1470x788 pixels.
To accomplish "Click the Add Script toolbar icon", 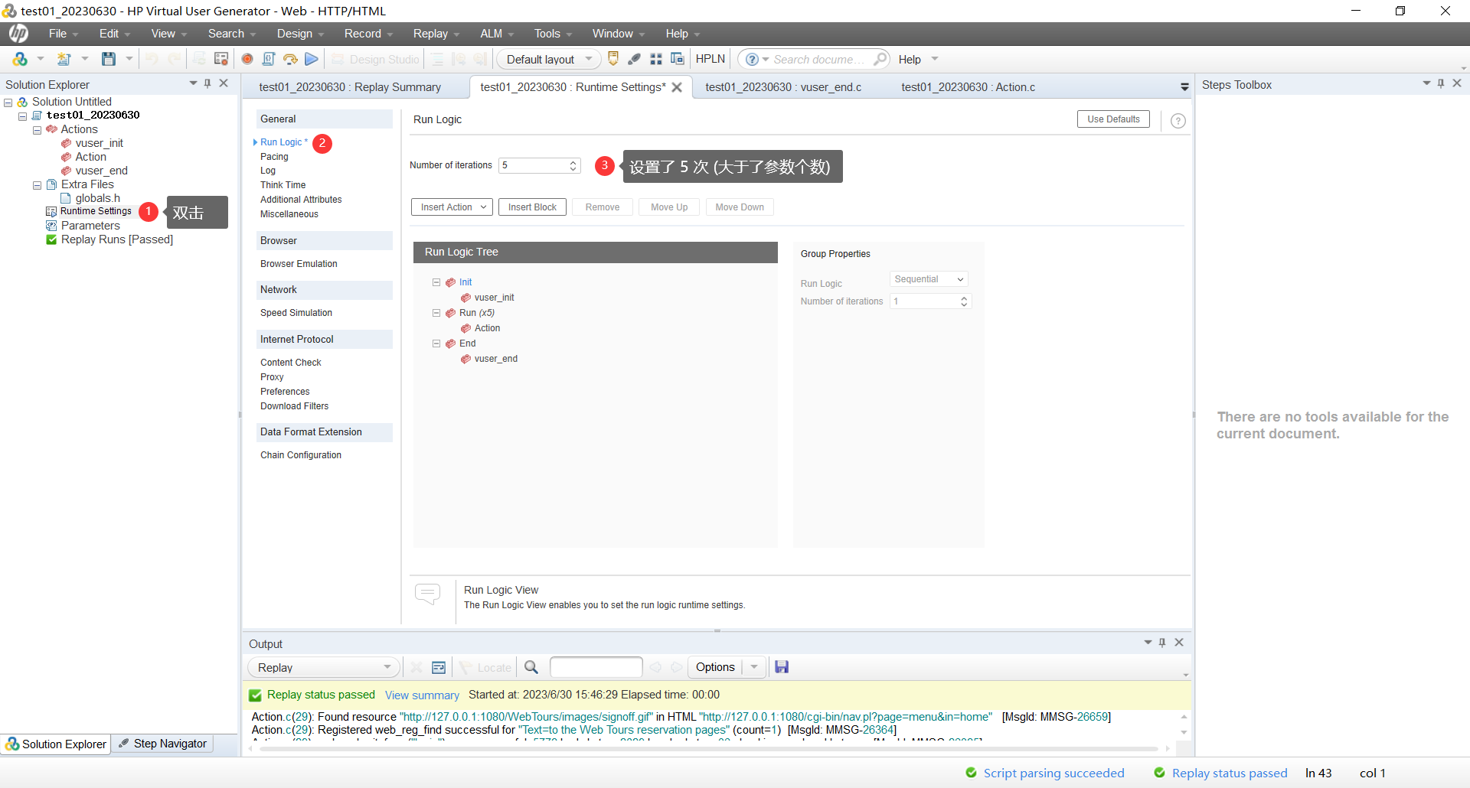I will coord(64,59).
